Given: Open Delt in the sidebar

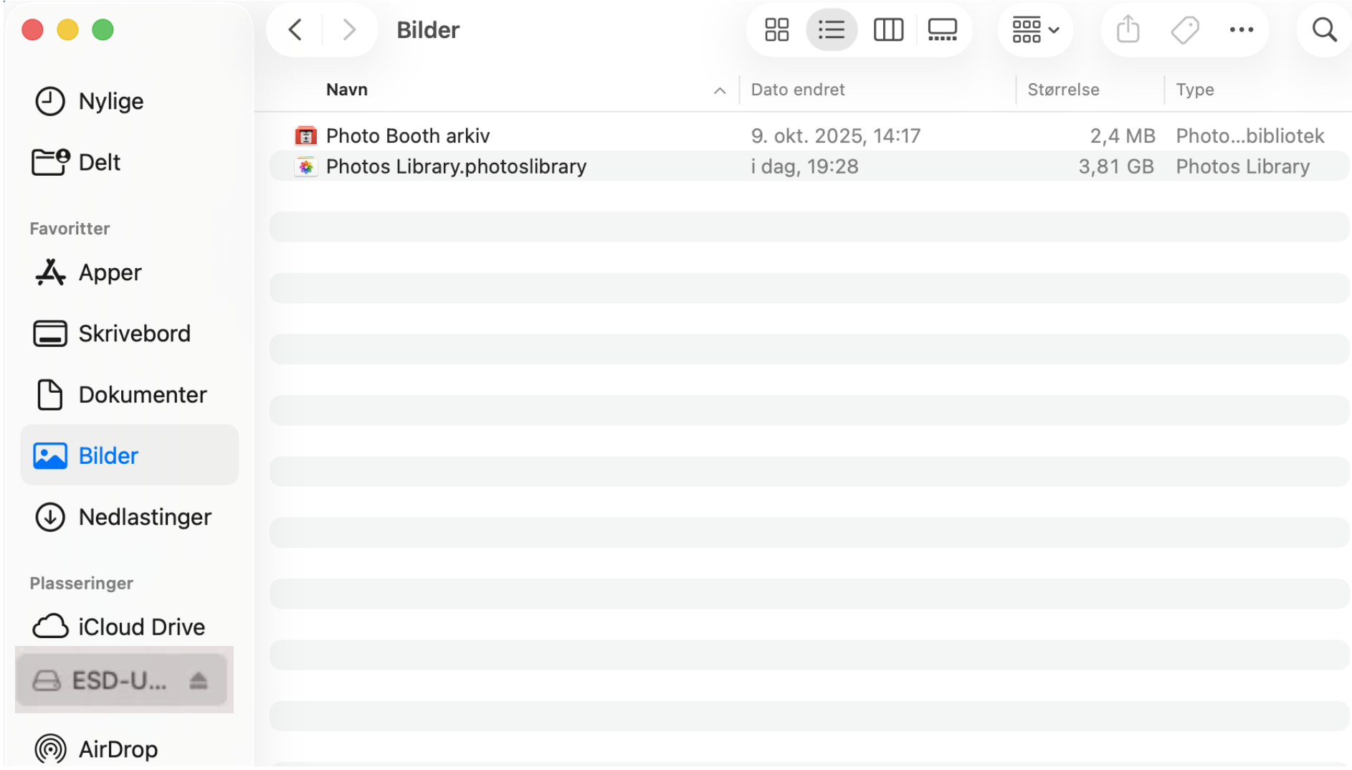Looking at the screenshot, I should coord(129,163).
